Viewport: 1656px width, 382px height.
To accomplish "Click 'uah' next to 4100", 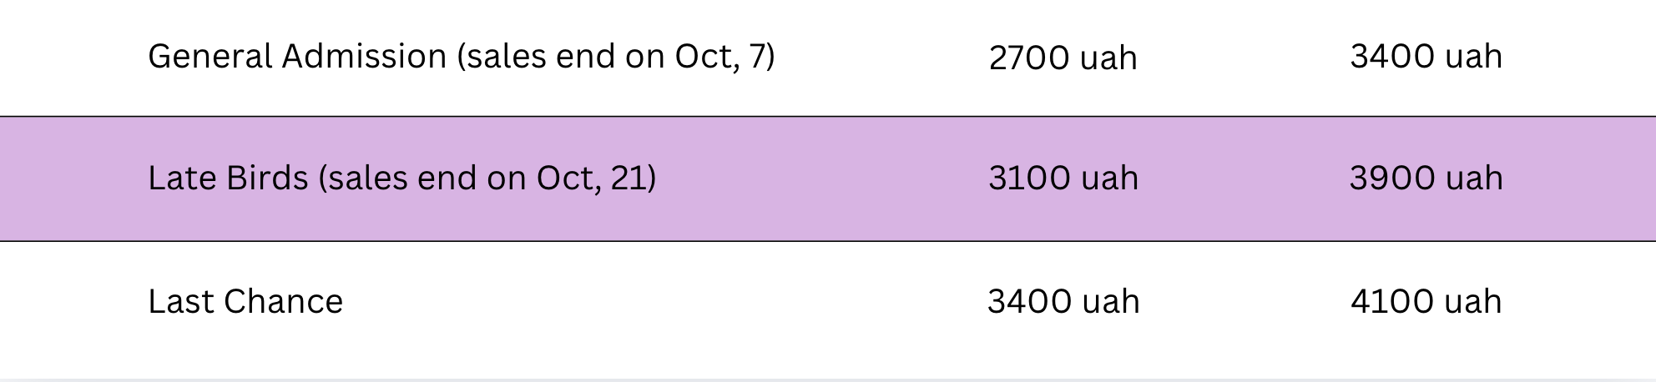I will click(x=1473, y=301).
